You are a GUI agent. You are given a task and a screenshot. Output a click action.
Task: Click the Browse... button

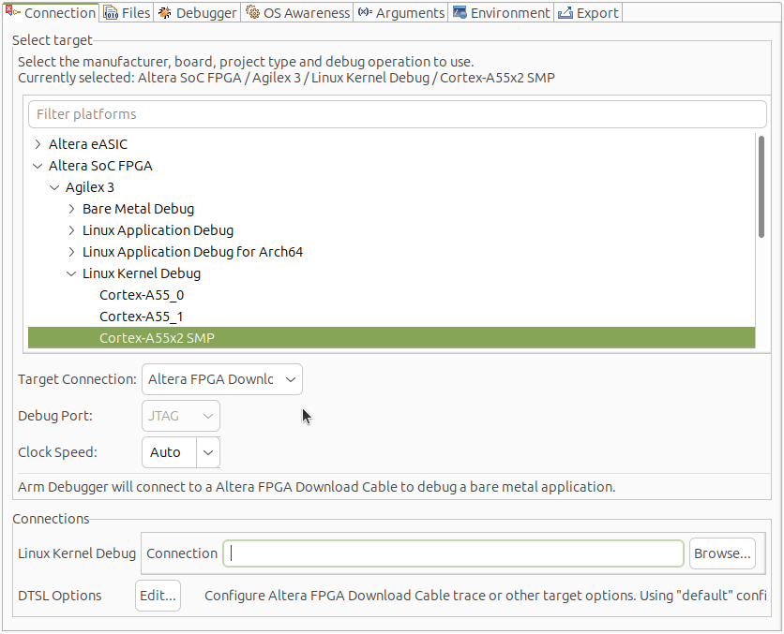722,553
